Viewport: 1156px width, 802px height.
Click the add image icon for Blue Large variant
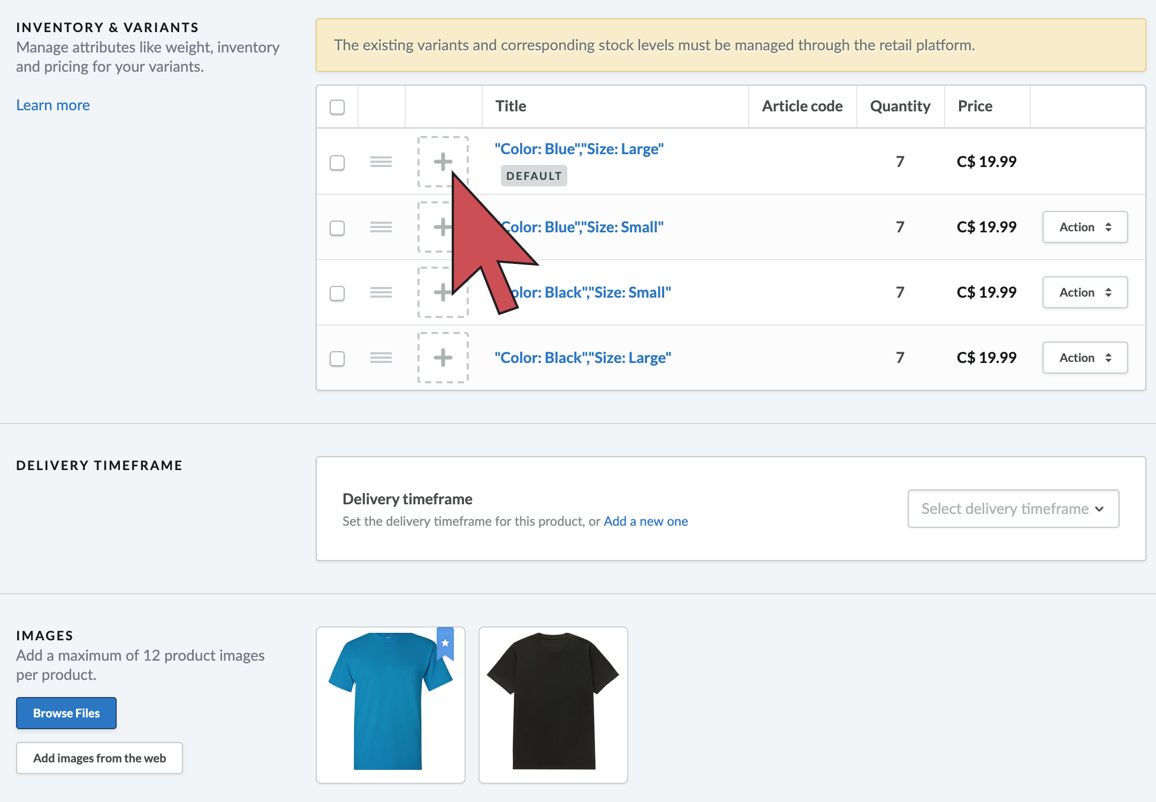443,162
